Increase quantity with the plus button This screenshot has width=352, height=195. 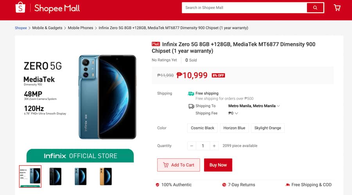214,146
